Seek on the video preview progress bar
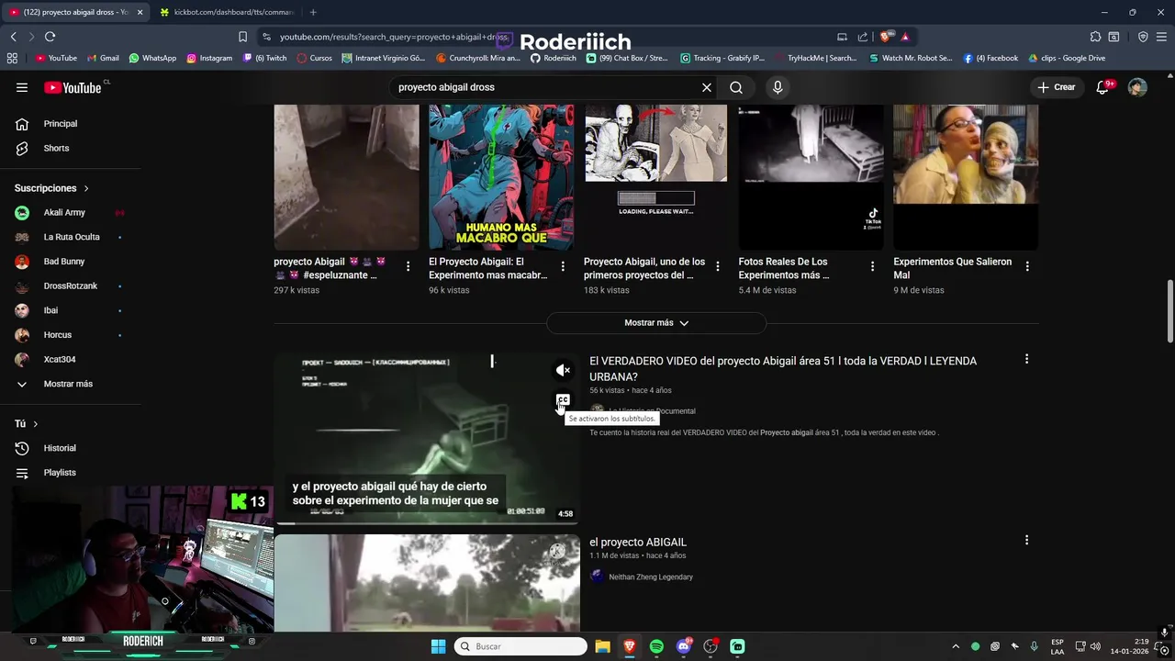Screen dimensions: 1175x661 point(427,523)
